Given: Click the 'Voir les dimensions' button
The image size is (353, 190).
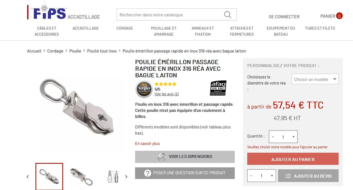Looking at the screenshot, I should (185, 157).
